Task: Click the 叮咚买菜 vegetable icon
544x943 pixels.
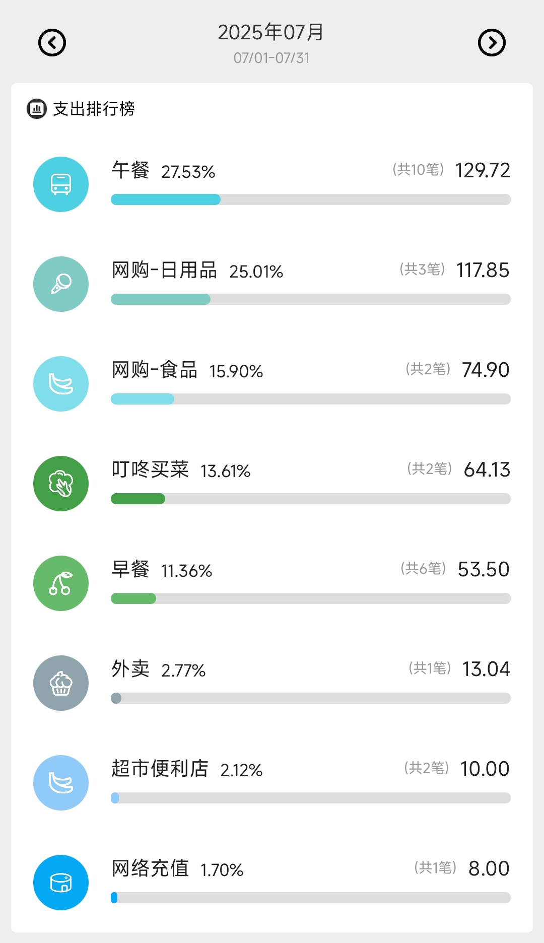Action: coord(61,484)
